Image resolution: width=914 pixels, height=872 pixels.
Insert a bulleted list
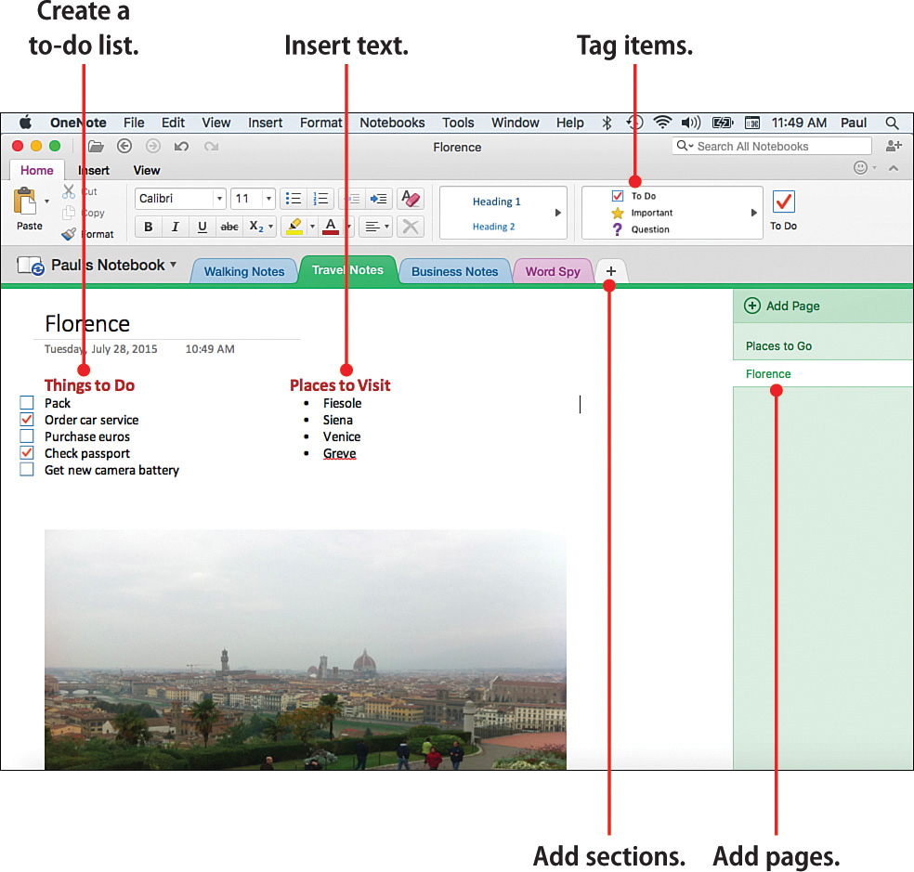click(x=294, y=199)
